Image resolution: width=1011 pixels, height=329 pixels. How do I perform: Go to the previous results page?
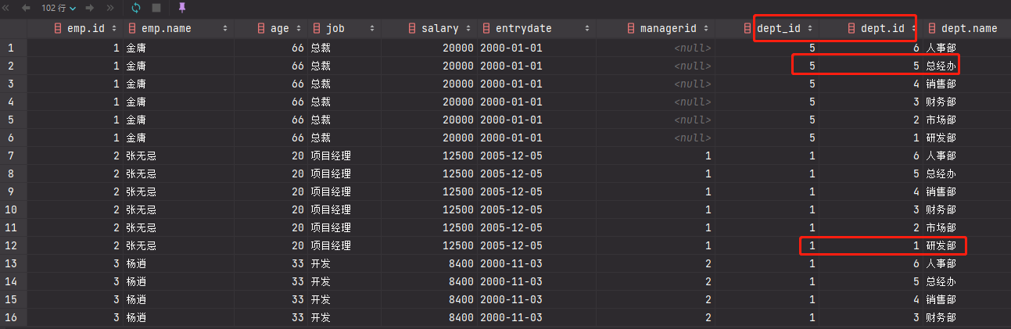pyautogui.click(x=27, y=8)
